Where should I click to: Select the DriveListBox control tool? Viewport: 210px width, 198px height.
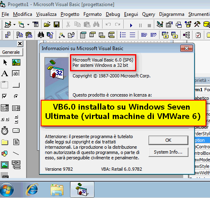click(16, 131)
